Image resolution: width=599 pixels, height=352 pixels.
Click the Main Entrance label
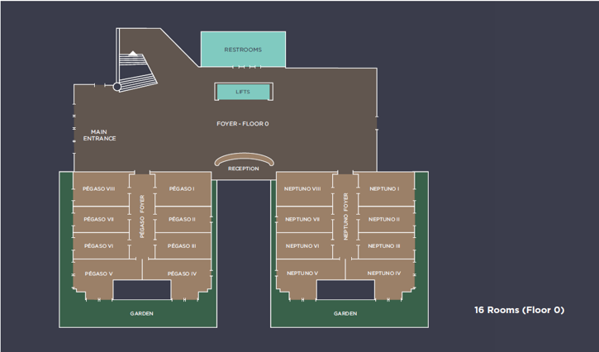[99, 135]
